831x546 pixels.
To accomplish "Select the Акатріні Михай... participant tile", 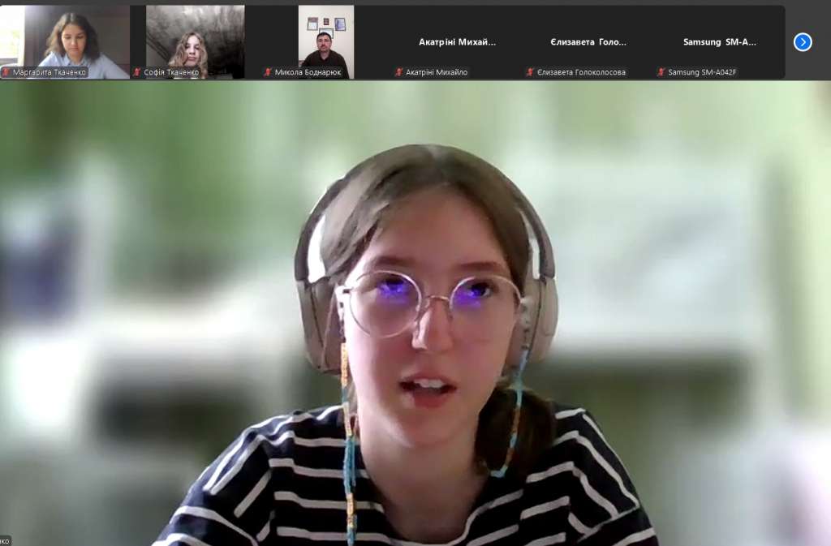I will (x=458, y=42).
